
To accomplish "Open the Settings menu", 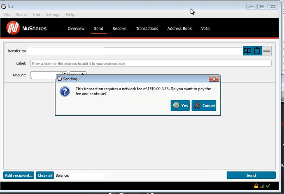I will coord(53,15).
